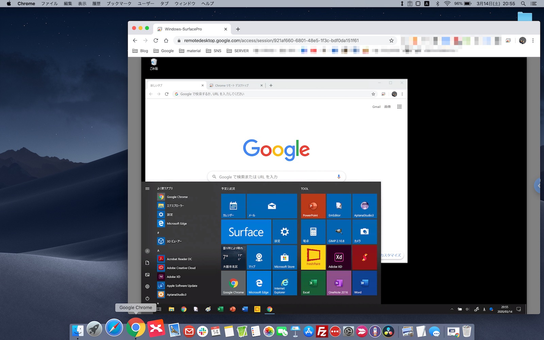Open a new tab in Mac Chrome
The image size is (544, 340).
(x=238, y=29)
